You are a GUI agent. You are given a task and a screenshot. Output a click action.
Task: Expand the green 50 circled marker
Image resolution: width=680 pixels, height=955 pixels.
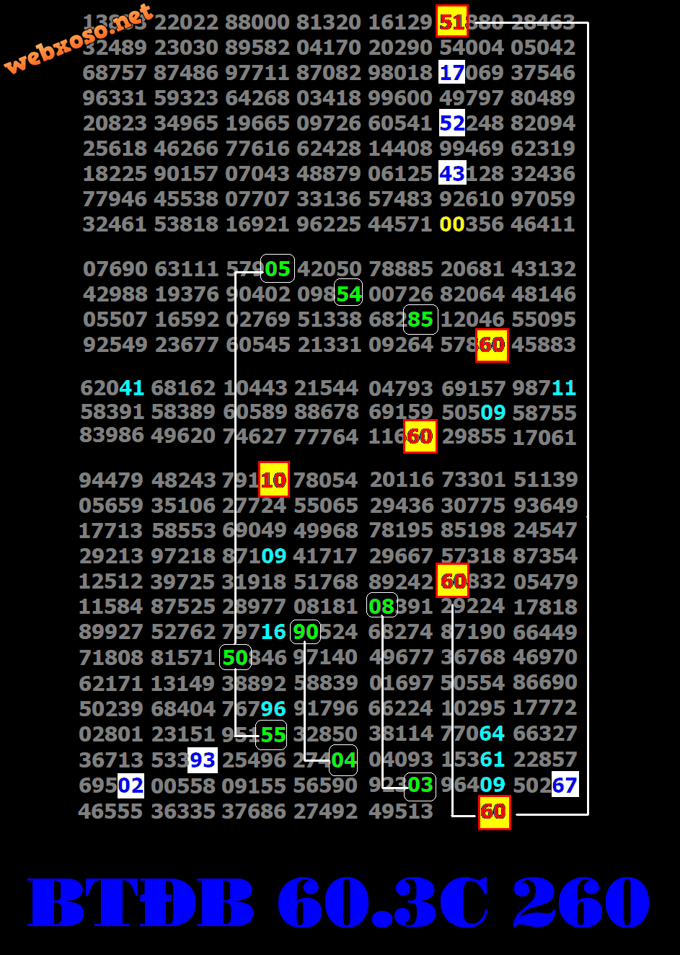pyautogui.click(x=234, y=657)
